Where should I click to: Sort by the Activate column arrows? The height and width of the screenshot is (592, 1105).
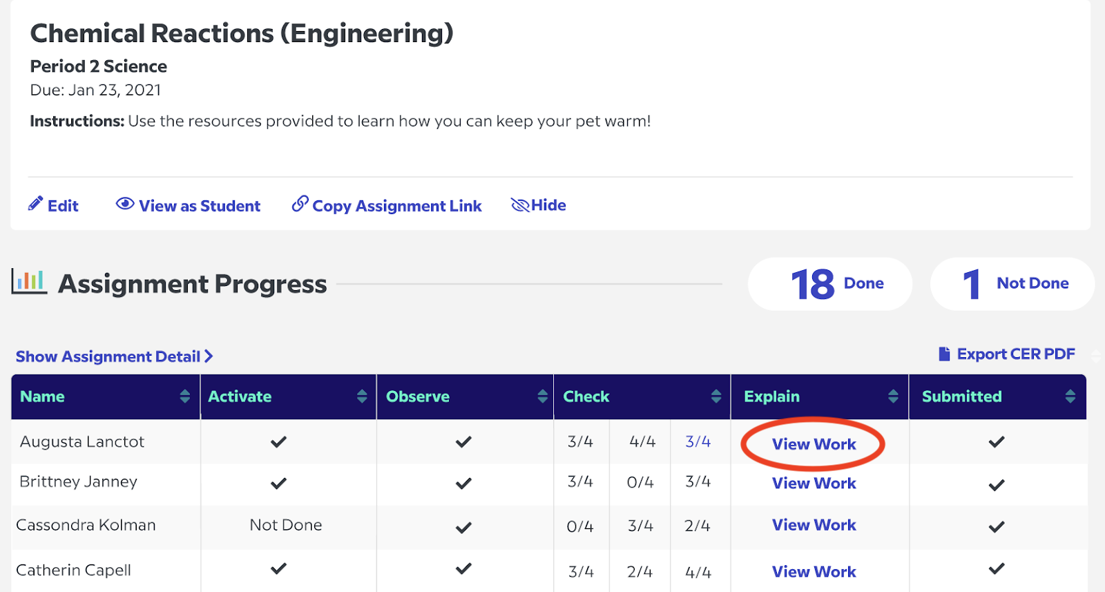coord(362,397)
